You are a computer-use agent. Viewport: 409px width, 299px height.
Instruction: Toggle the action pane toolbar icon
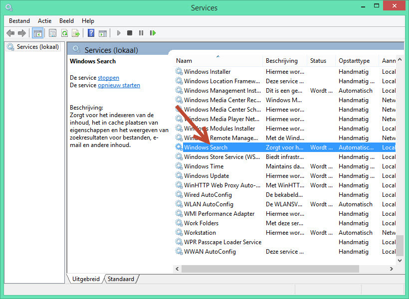pyautogui.click(x=103, y=33)
